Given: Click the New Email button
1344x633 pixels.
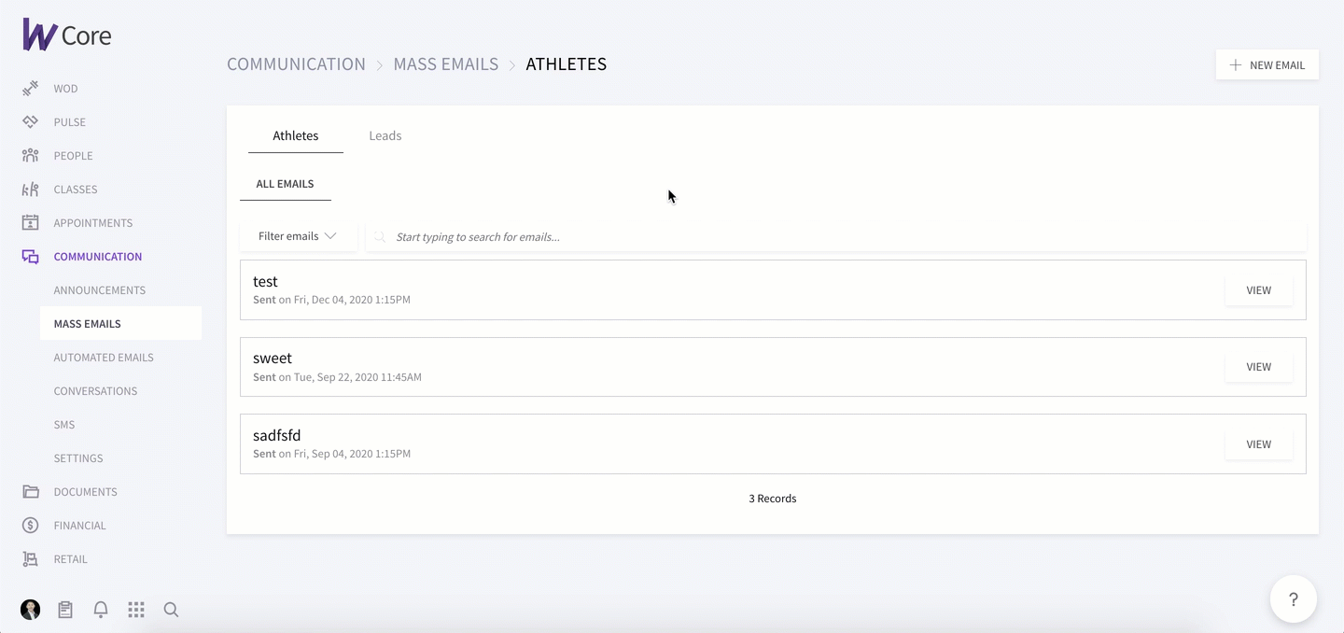Looking at the screenshot, I should click(1267, 64).
